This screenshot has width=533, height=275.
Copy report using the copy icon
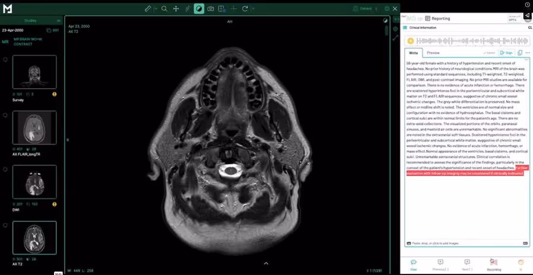520,53
